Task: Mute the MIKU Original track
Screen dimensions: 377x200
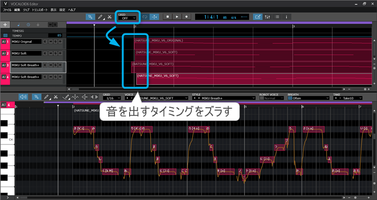Action: click(x=51, y=41)
